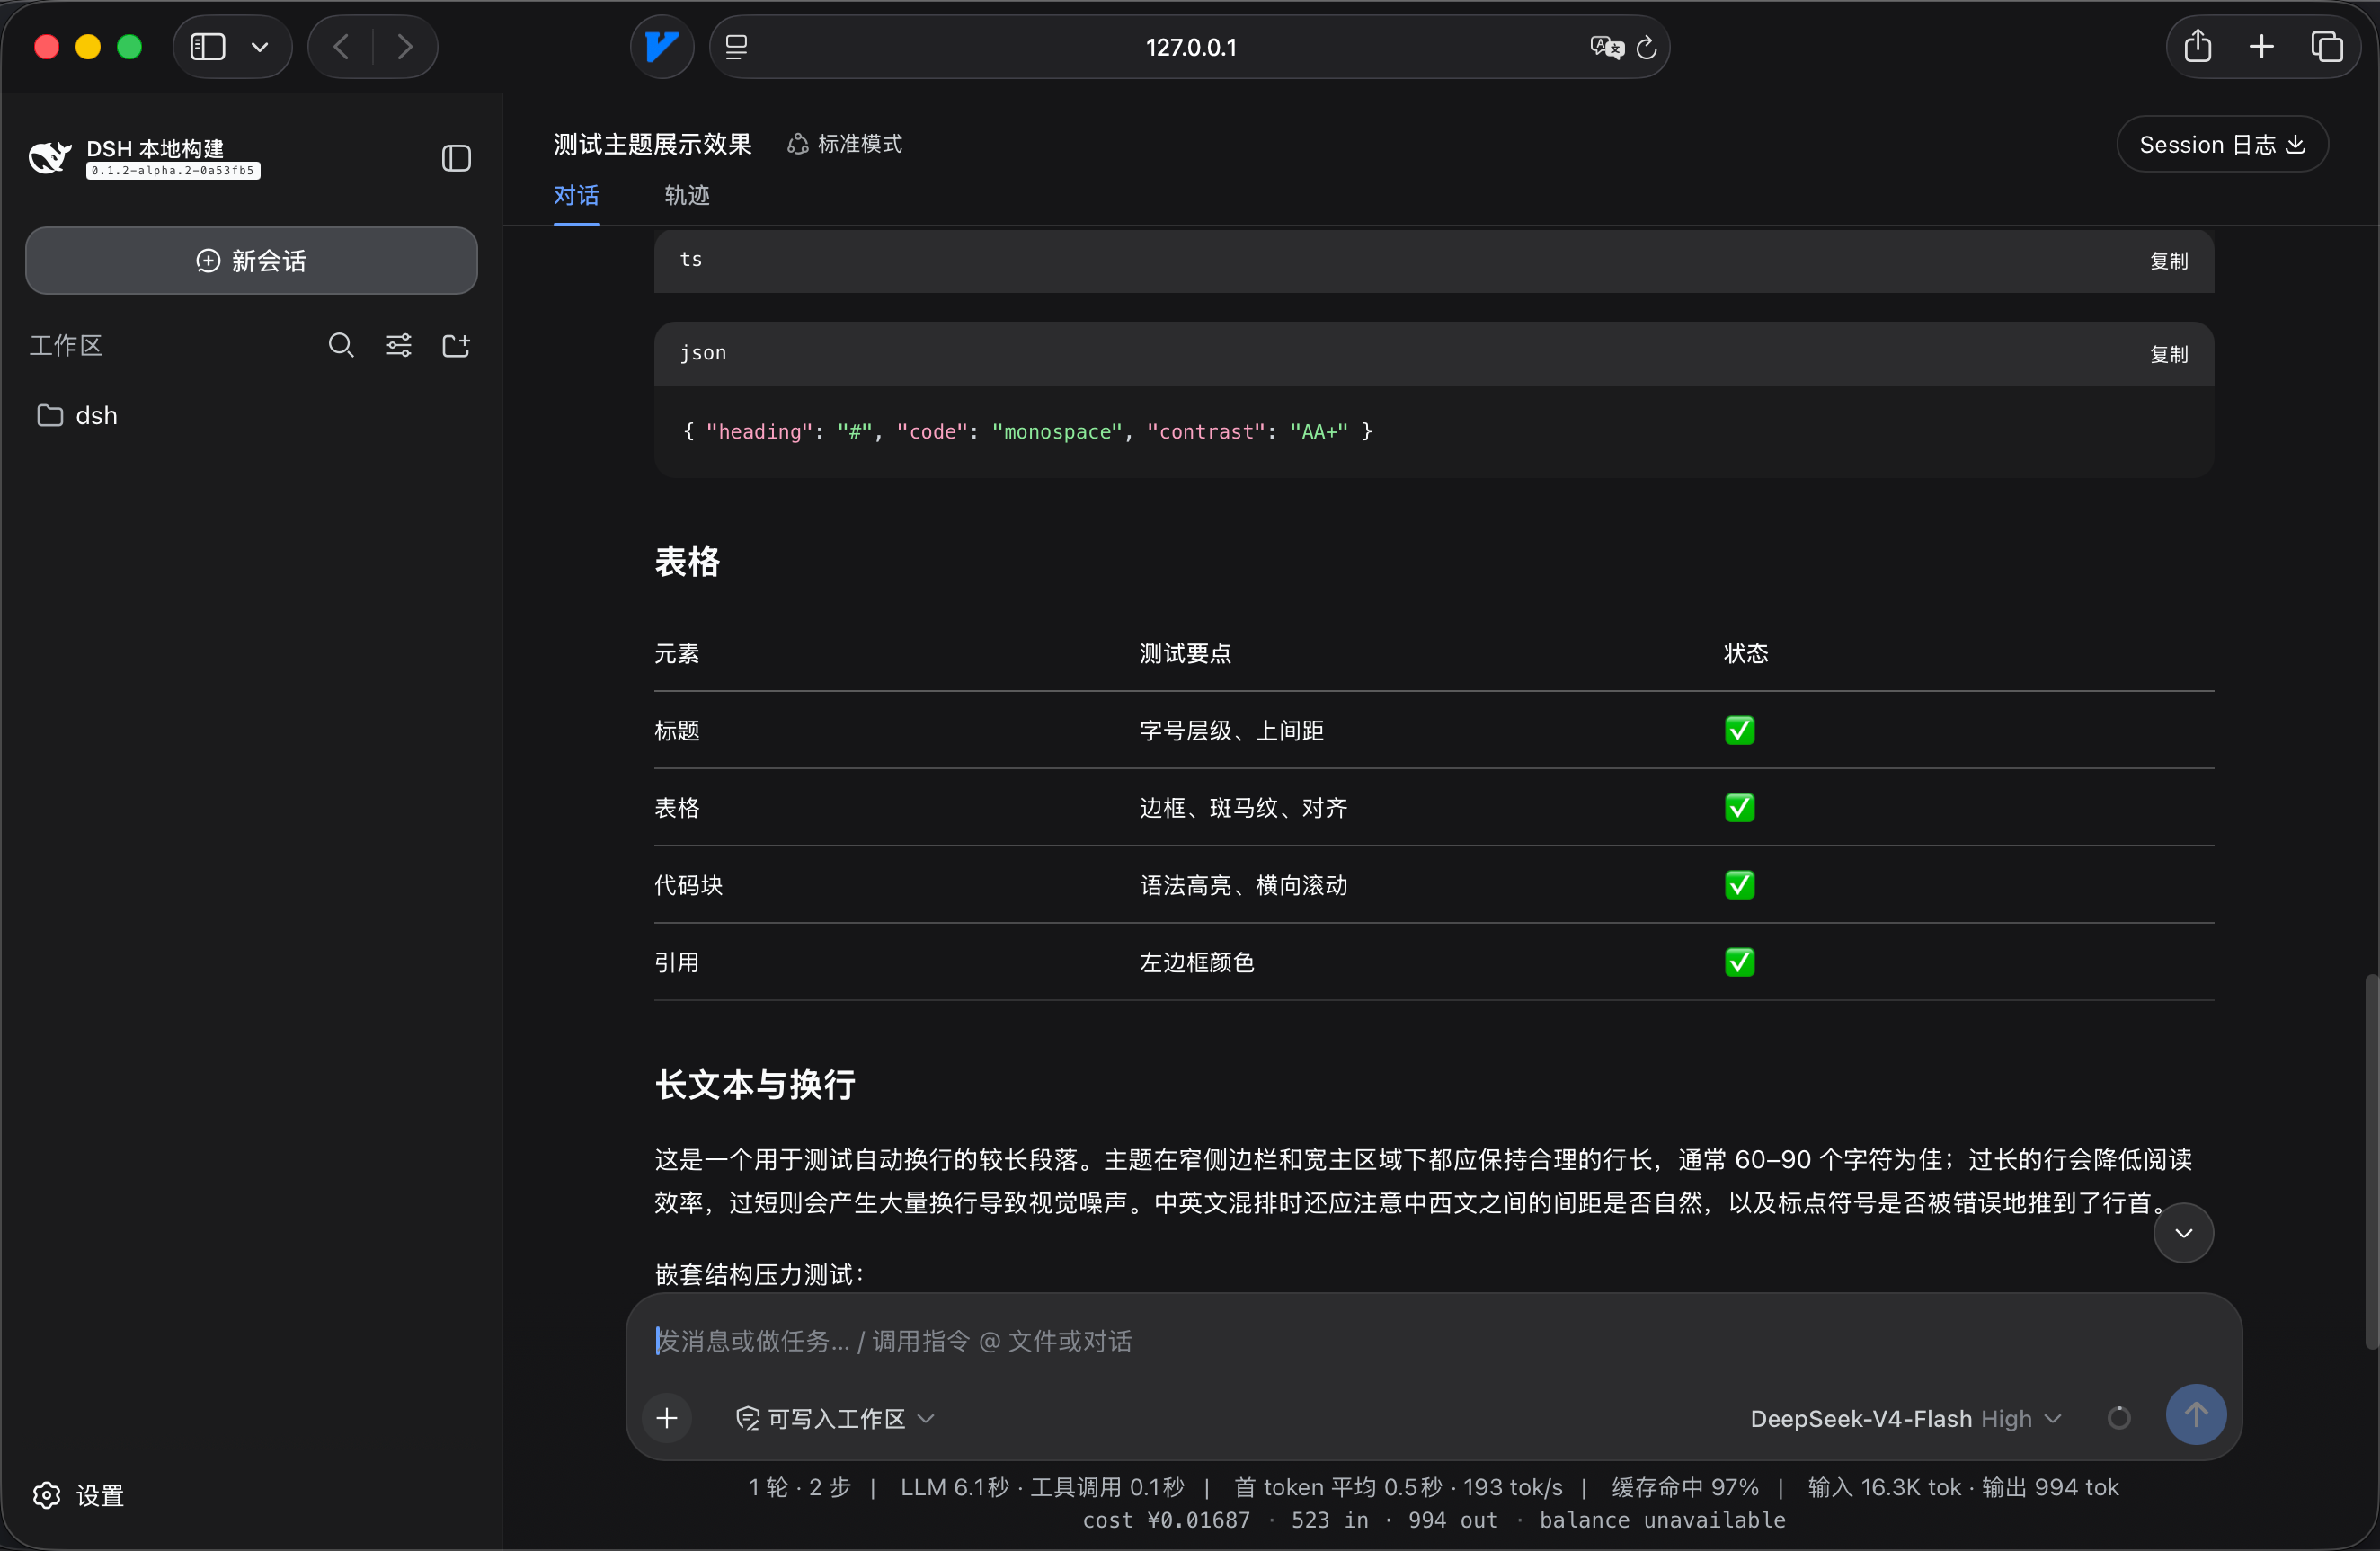This screenshot has height=1551, width=2380.
Task: Download the Session 日志 log
Action: click(x=2222, y=145)
